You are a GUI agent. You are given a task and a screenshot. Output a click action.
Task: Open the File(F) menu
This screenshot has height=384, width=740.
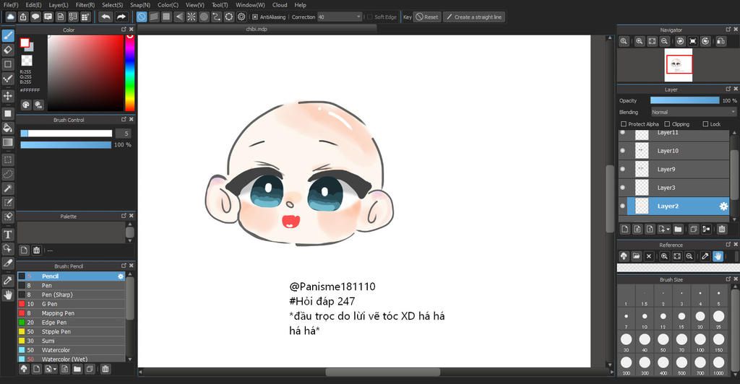point(11,5)
